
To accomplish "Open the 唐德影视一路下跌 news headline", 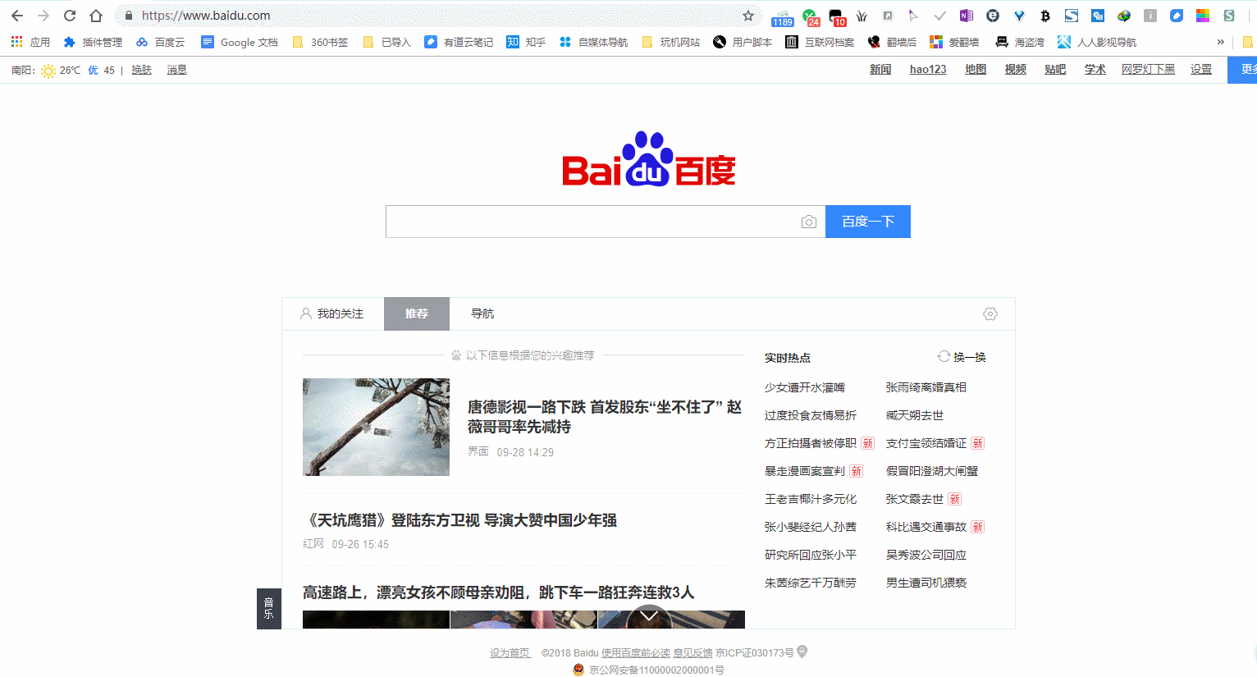I will pyautogui.click(x=605, y=417).
